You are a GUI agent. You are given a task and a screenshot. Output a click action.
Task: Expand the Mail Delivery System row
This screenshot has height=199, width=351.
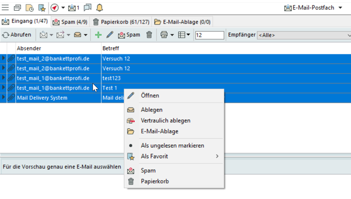click(x=3, y=98)
